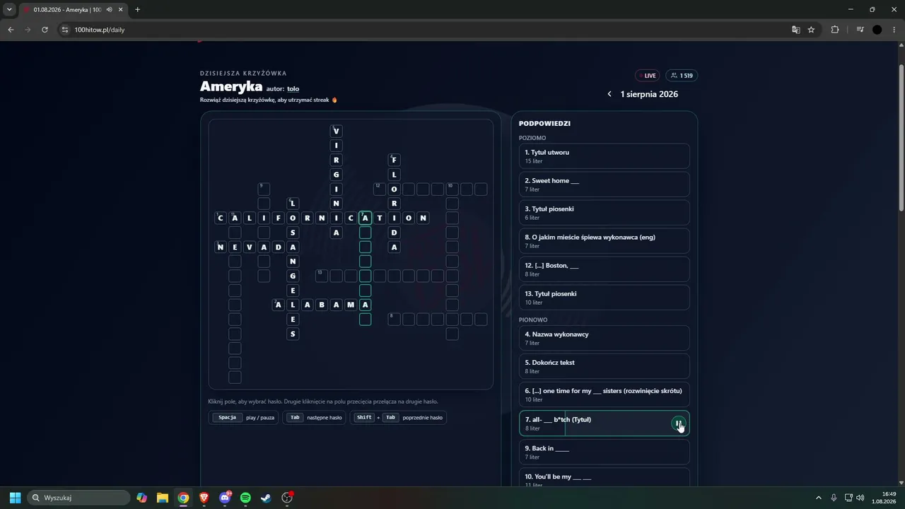Open the browser profile avatar

click(877, 30)
